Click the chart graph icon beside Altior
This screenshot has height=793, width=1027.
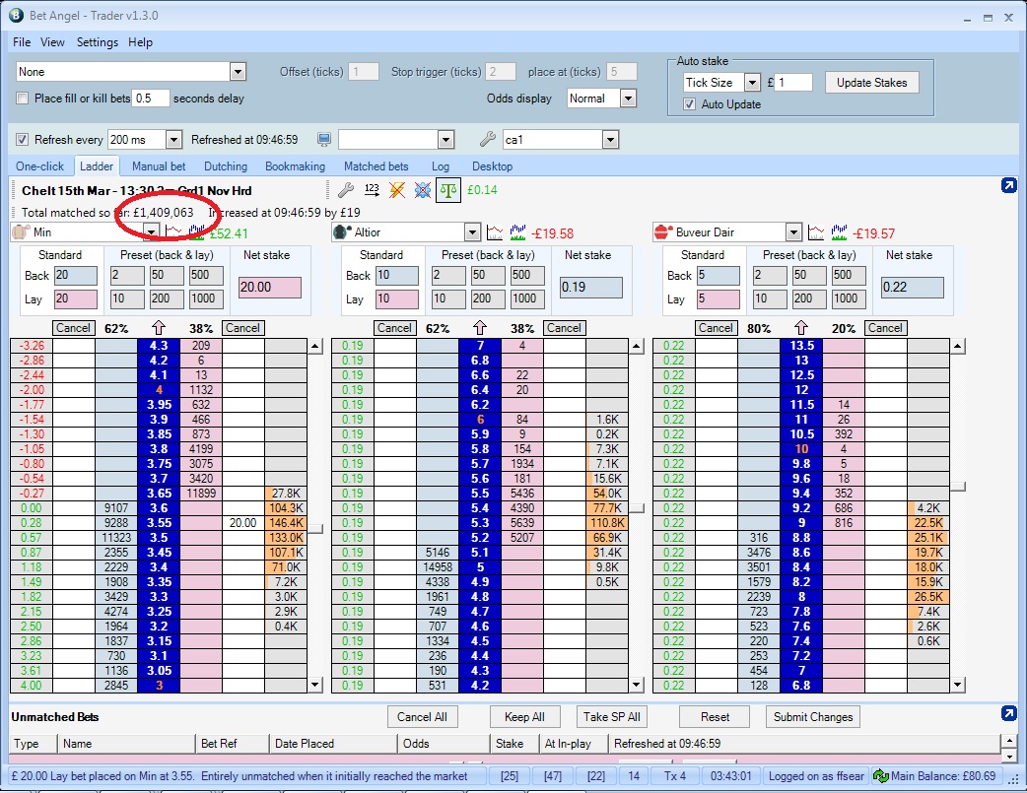(x=492, y=232)
